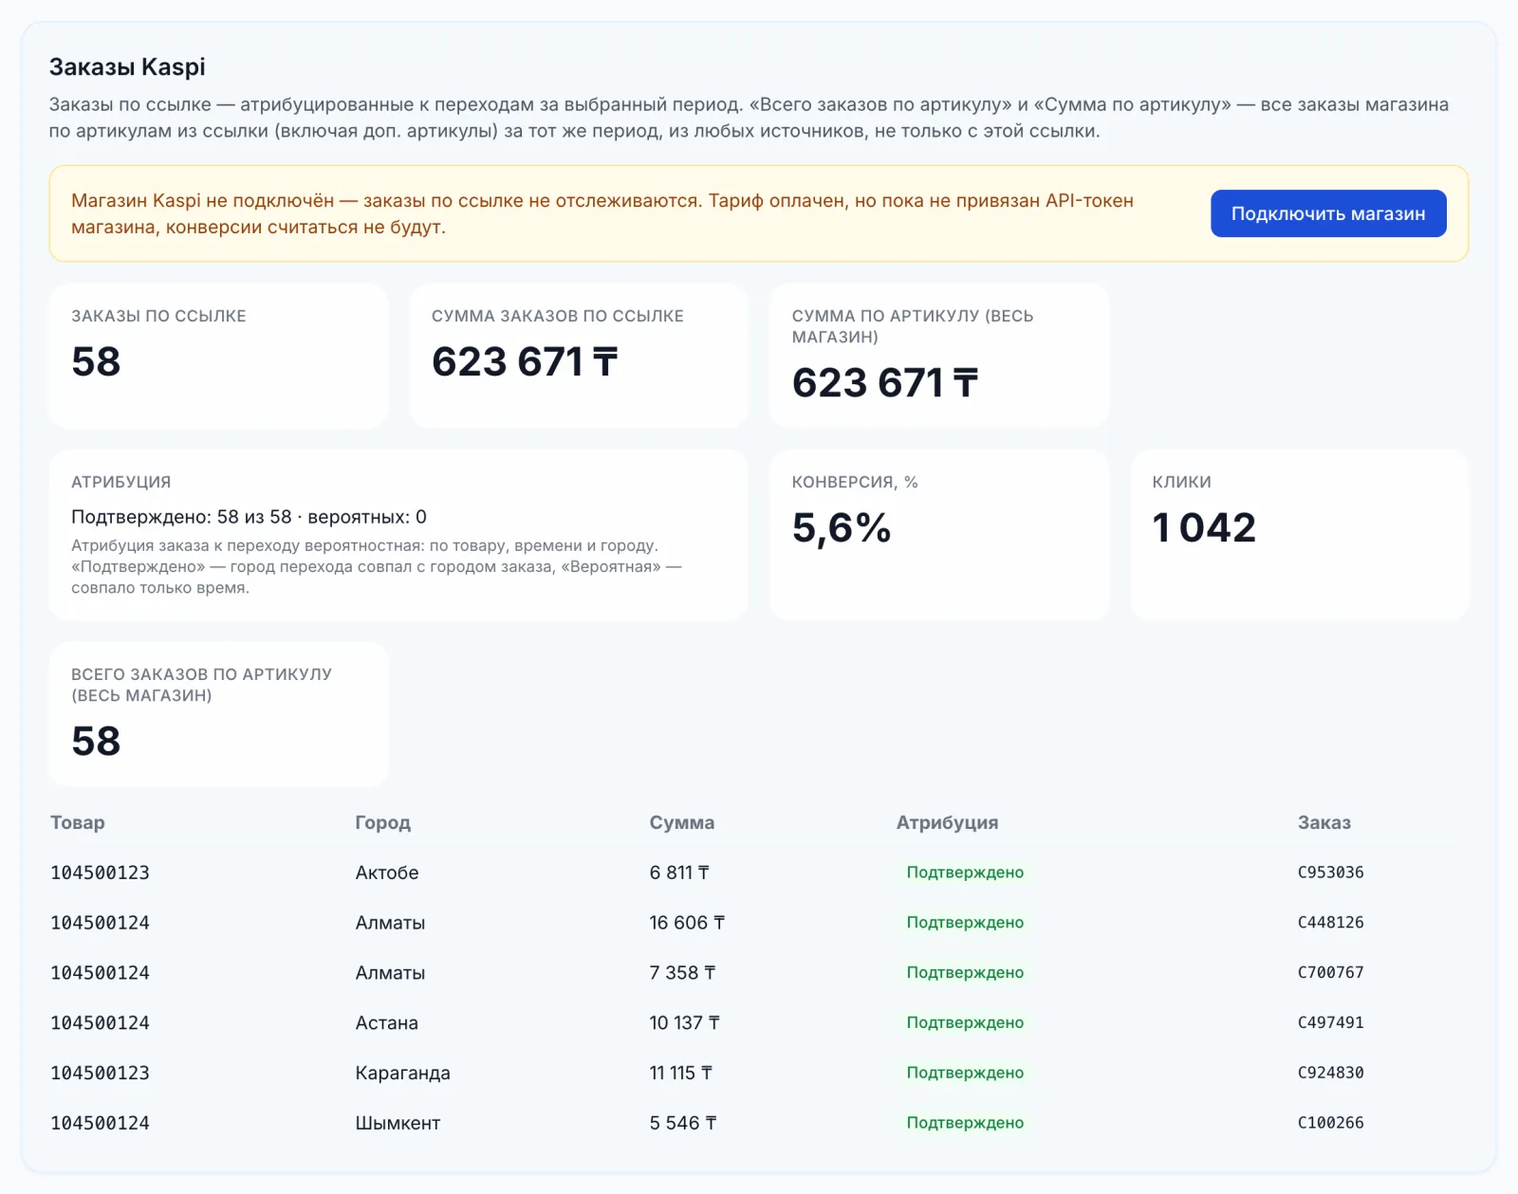Click the «Атрибуция» column header
The width and height of the screenshot is (1518, 1194).
[947, 822]
